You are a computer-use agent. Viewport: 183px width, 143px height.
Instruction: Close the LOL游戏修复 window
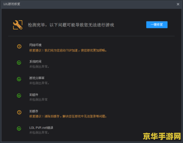point(178,4)
